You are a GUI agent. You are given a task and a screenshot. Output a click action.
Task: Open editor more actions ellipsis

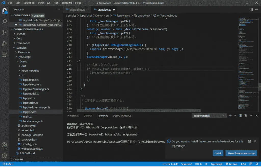256,10
